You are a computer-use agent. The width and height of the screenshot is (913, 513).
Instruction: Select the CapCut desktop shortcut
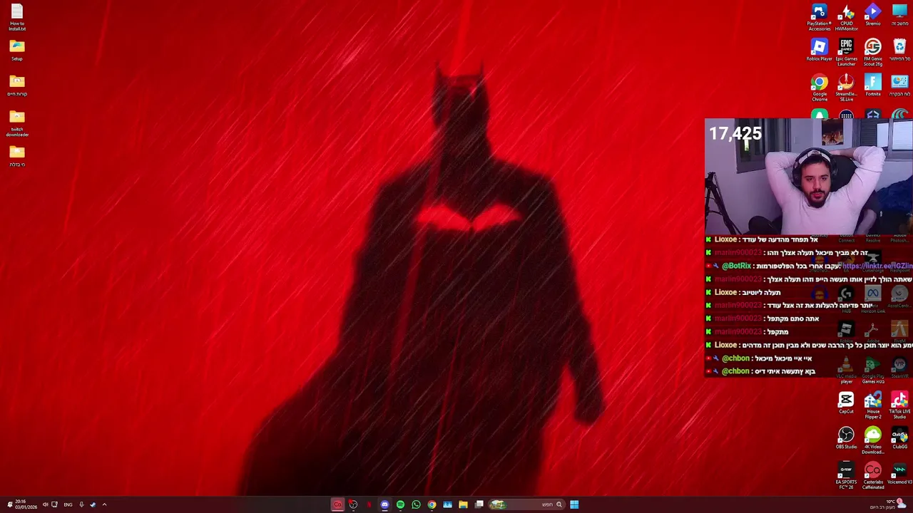coord(846,403)
